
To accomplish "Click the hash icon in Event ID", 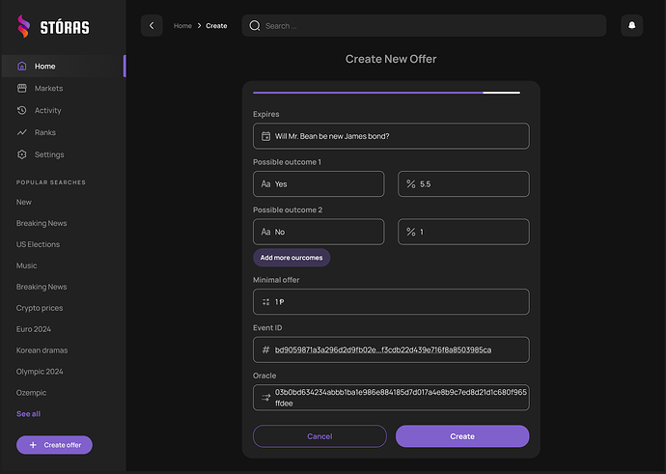I will [x=266, y=349].
